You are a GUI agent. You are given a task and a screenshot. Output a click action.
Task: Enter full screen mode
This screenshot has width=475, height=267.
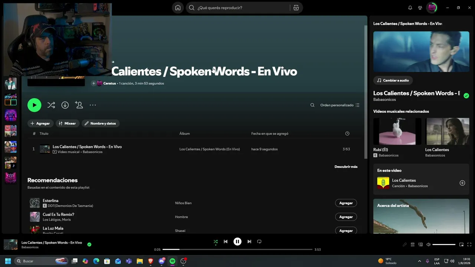(x=469, y=245)
